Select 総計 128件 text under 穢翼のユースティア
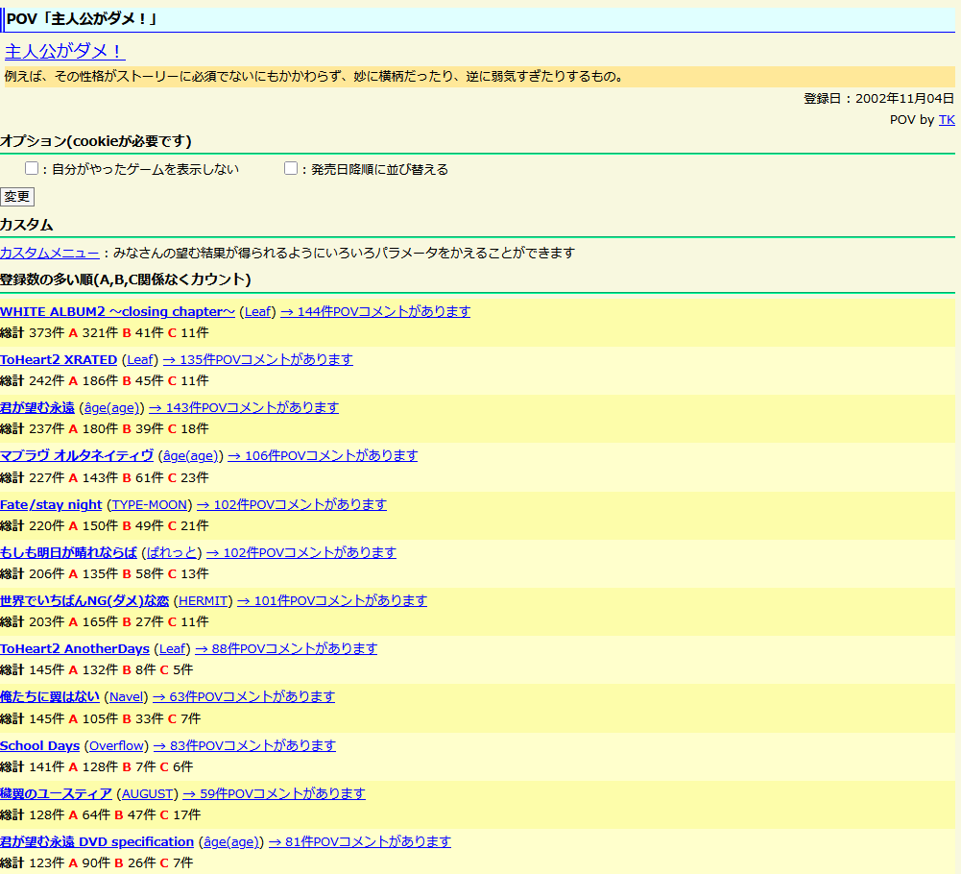This screenshot has height=874, width=961. [x=32, y=814]
